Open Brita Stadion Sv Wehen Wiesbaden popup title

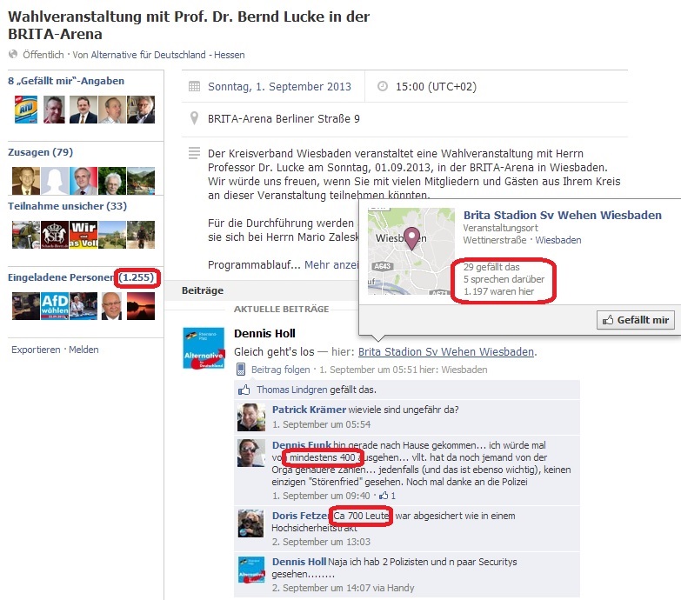click(563, 216)
